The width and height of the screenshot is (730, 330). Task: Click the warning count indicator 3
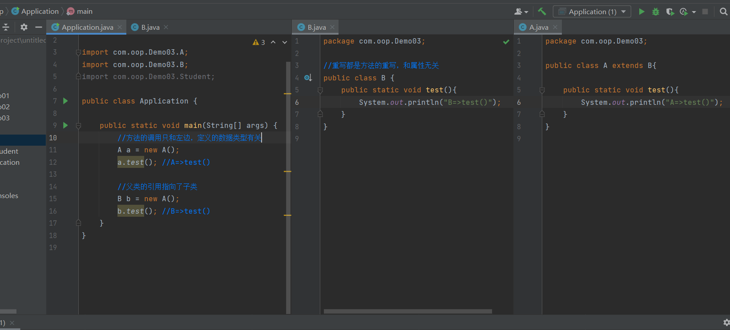(259, 42)
